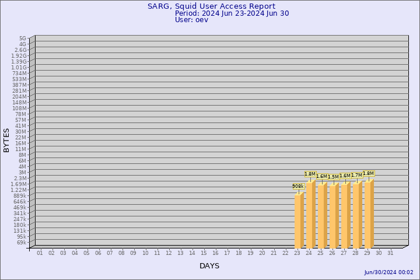Click the User: oev text
This screenshot has width=420, height=280.
[x=191, y=20]
